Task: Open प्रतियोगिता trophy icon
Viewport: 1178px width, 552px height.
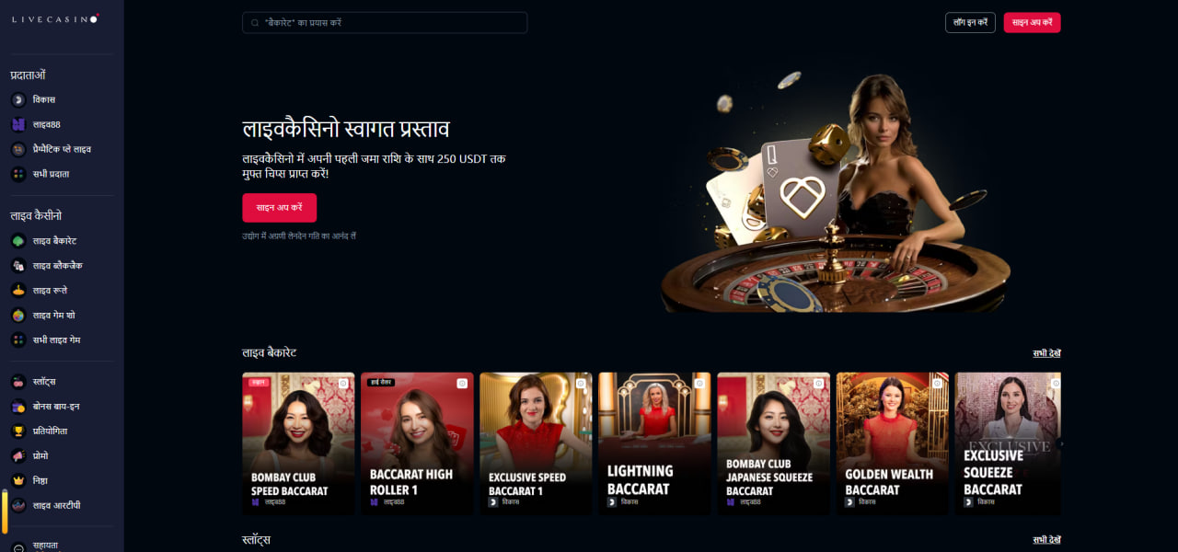Action: tap(18, 431)
